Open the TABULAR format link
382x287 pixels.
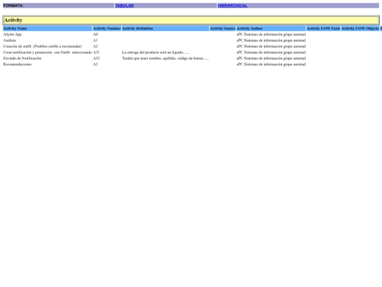point(125,6)
